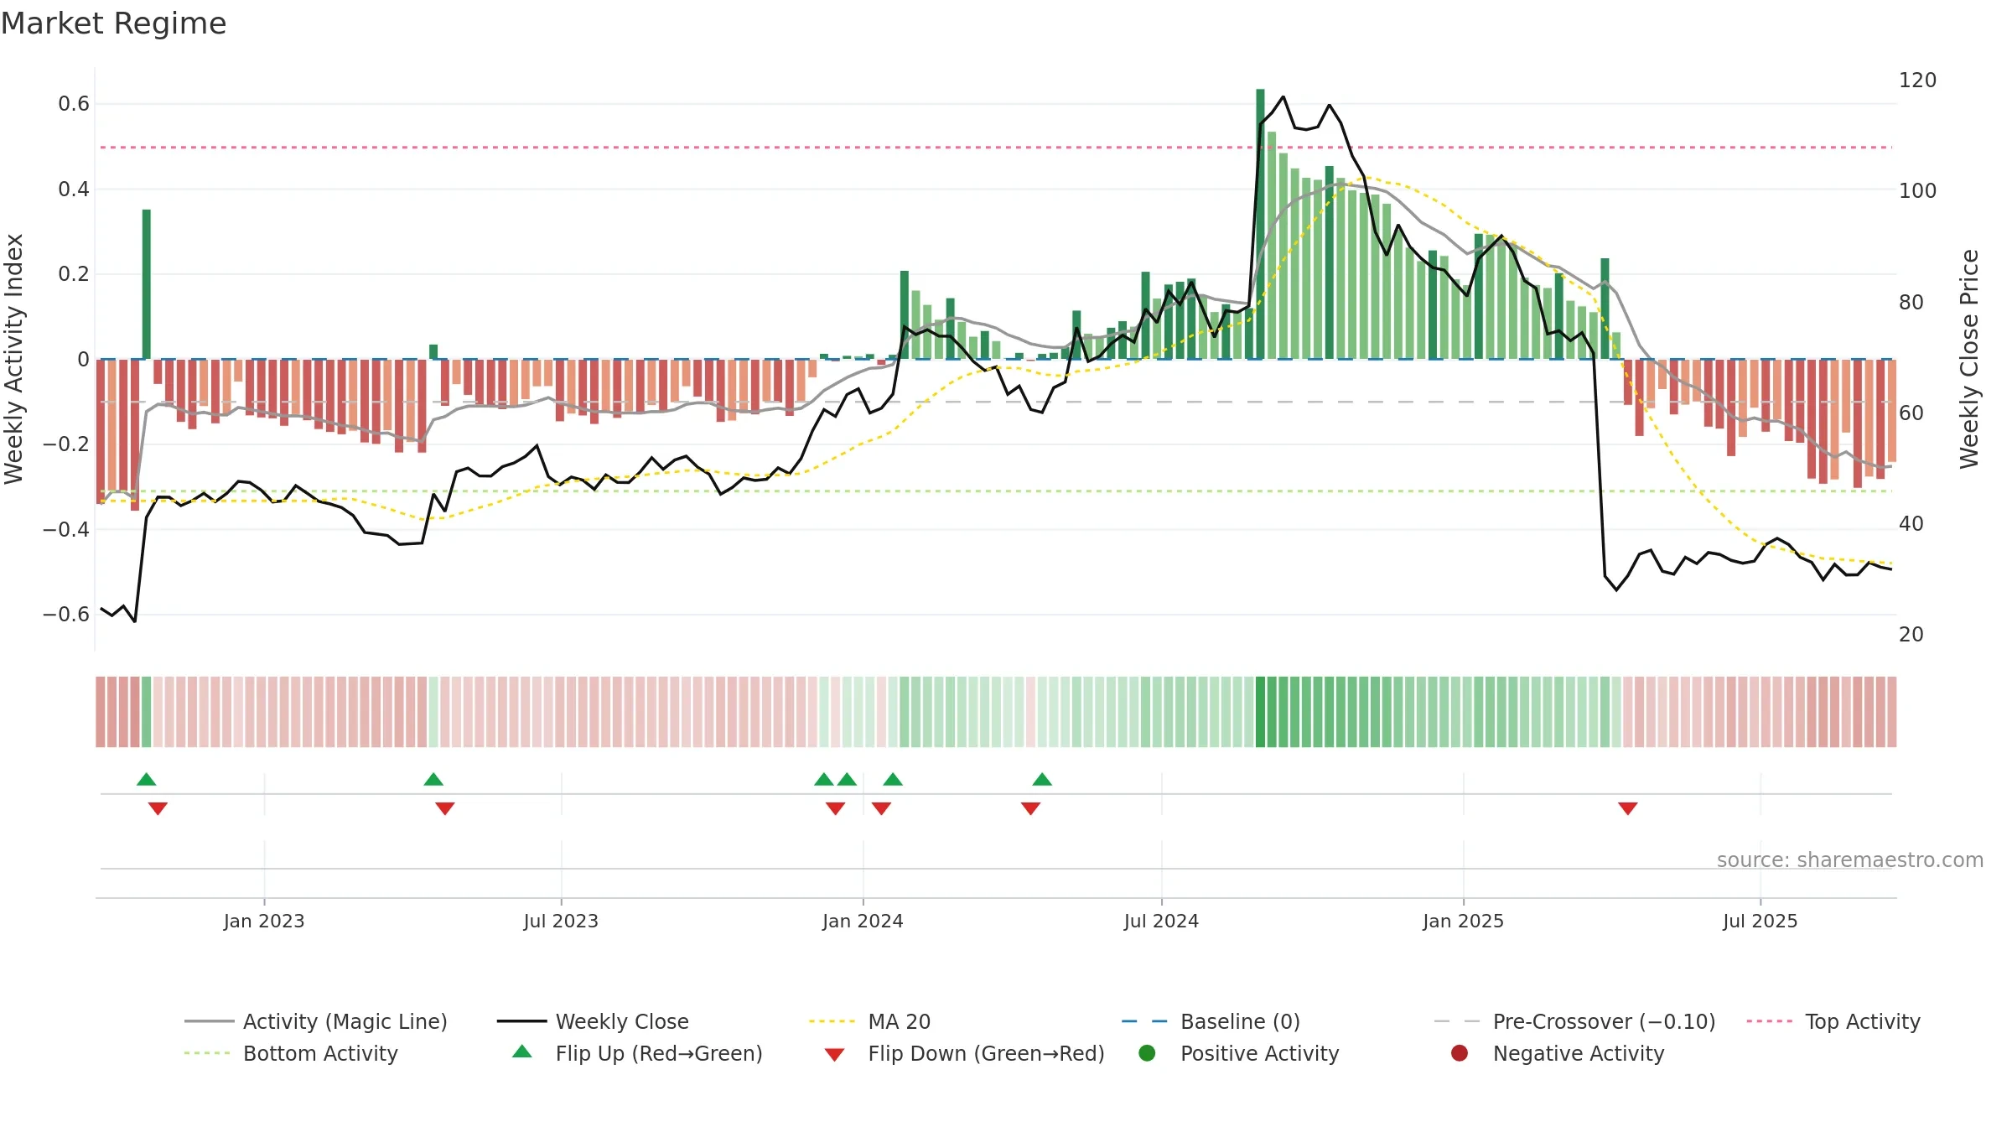Click the Flip Down (Green→Red) legend label
The image size is (2012, 1132).
[x=986, y=1053]
